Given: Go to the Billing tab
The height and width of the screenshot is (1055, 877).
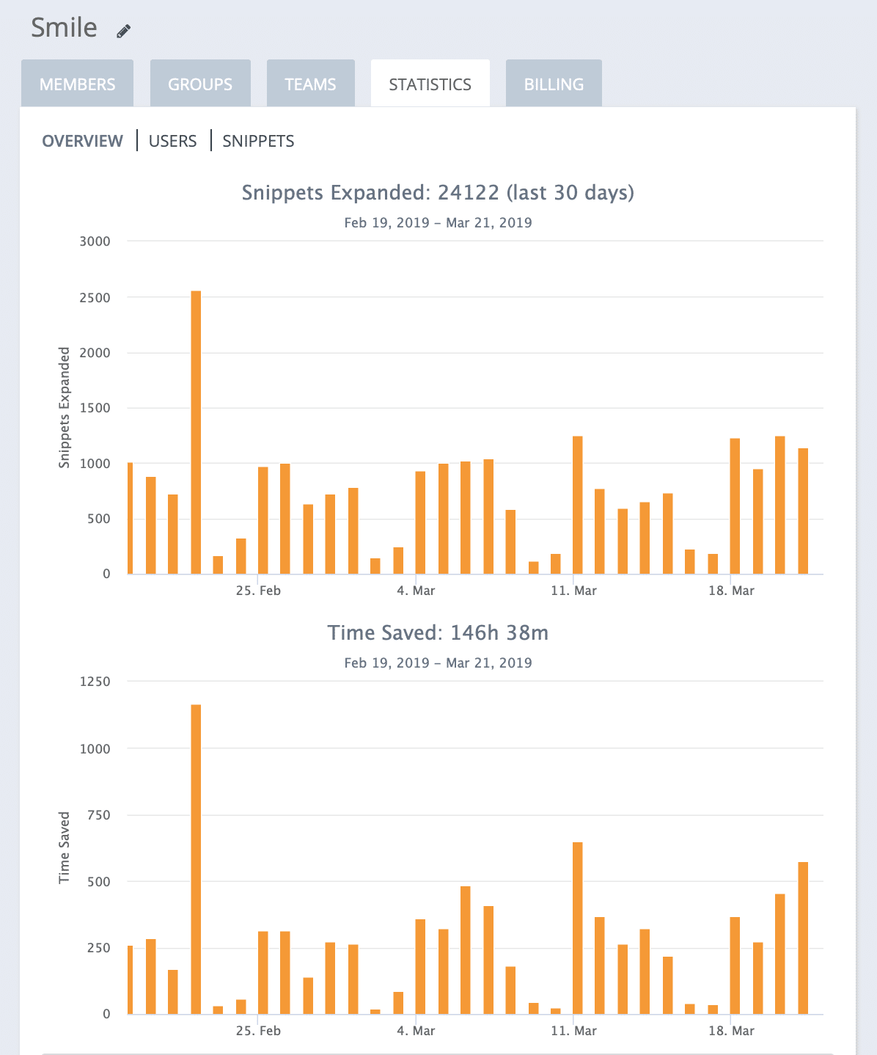Looking at the screenshot, I should click(554, 84).
